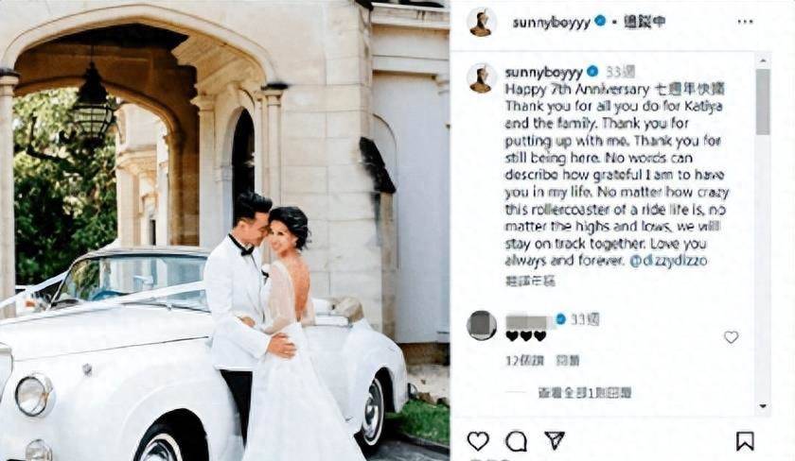Expand view all 1 replies
Image resolution: width=795 pixels, height=461 pixels.
[x=585, y=393]
